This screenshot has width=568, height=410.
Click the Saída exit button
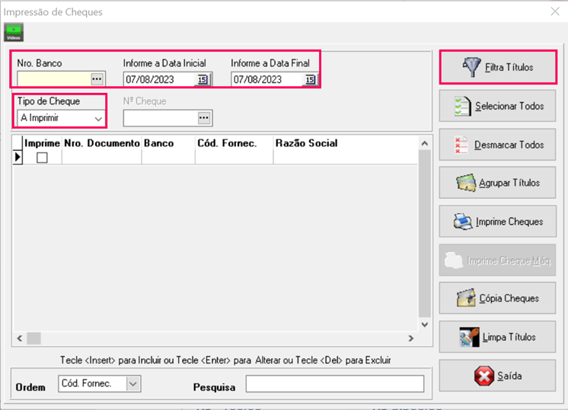(x=497, y=376)
